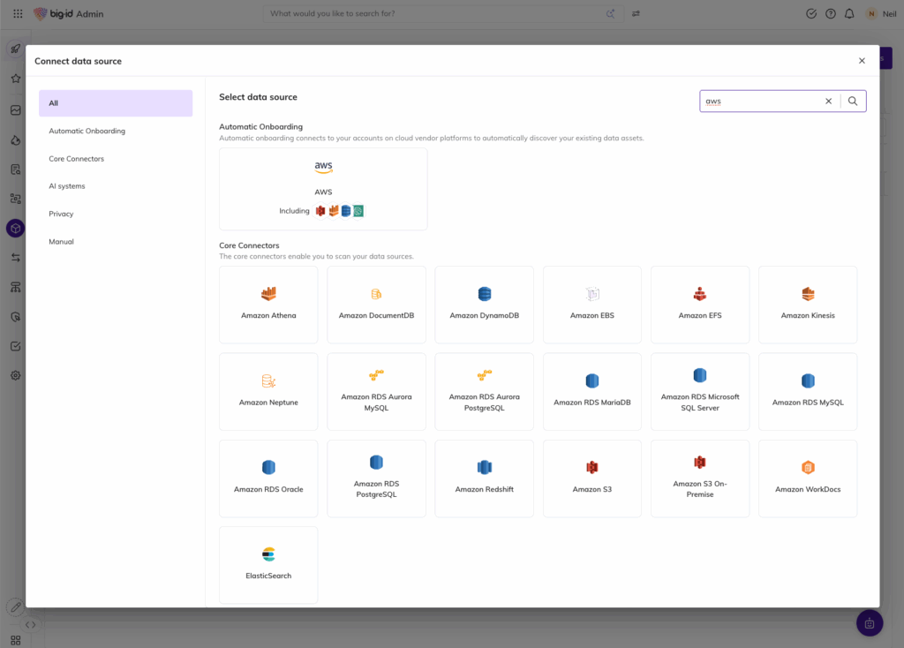The width and height of the screenshot is (904, 648).
Task: Choose the Amazon DynamoDB connector tile
Action: [484, 305]
